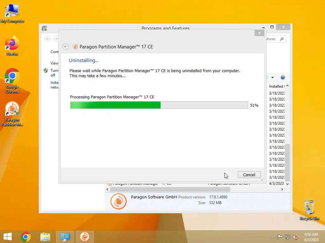Click the horizontal scrollbar thumb in the program list
The width and height of the screenshot is (325, 243).
170,189
